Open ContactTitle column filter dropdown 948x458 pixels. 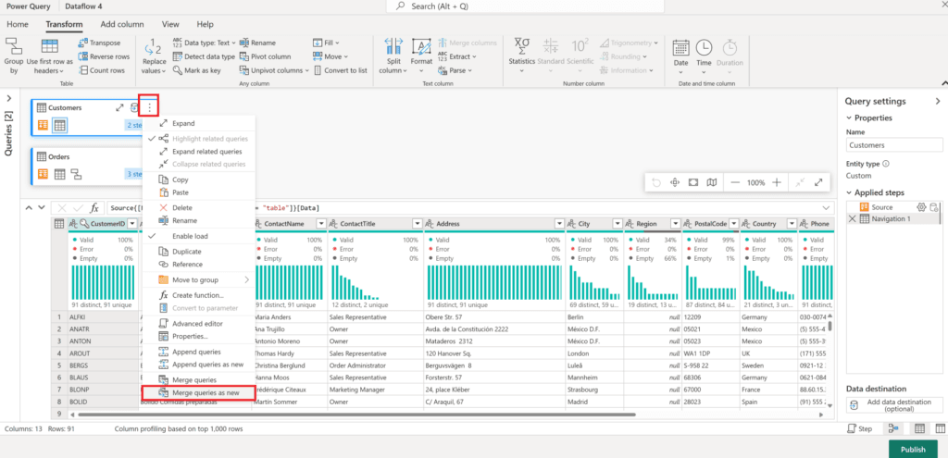pyautogui.click(x=417, y=224)
